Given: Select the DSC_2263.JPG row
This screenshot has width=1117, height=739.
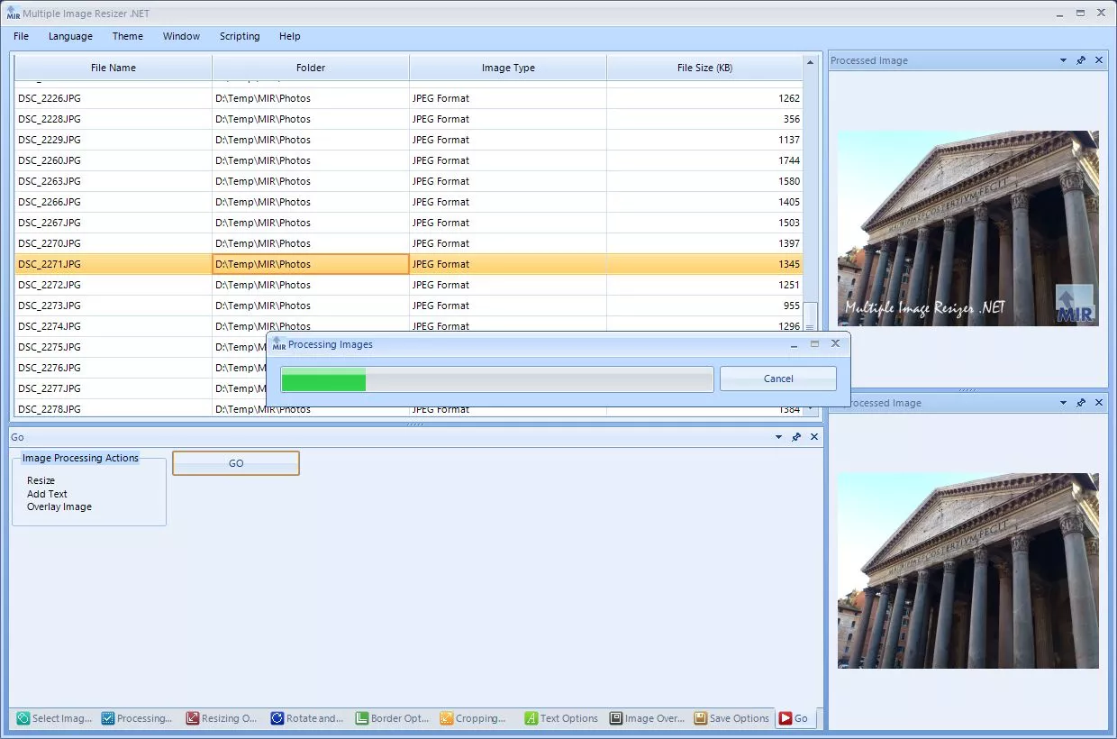Looking at the screenshot, I should coord(408,181).
